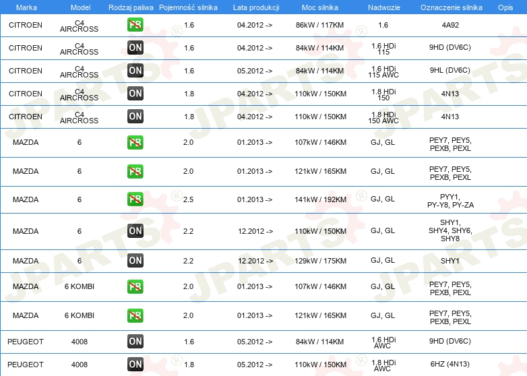Click the PB petrol icon for Mazda 6 KOMBI 146KM
This screenshot has width=527, height=376.
point(135,287)
